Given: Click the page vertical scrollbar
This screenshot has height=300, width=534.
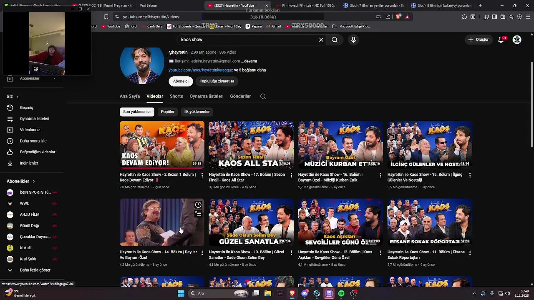Looking at the screenshot, I should tap(531, 104).
